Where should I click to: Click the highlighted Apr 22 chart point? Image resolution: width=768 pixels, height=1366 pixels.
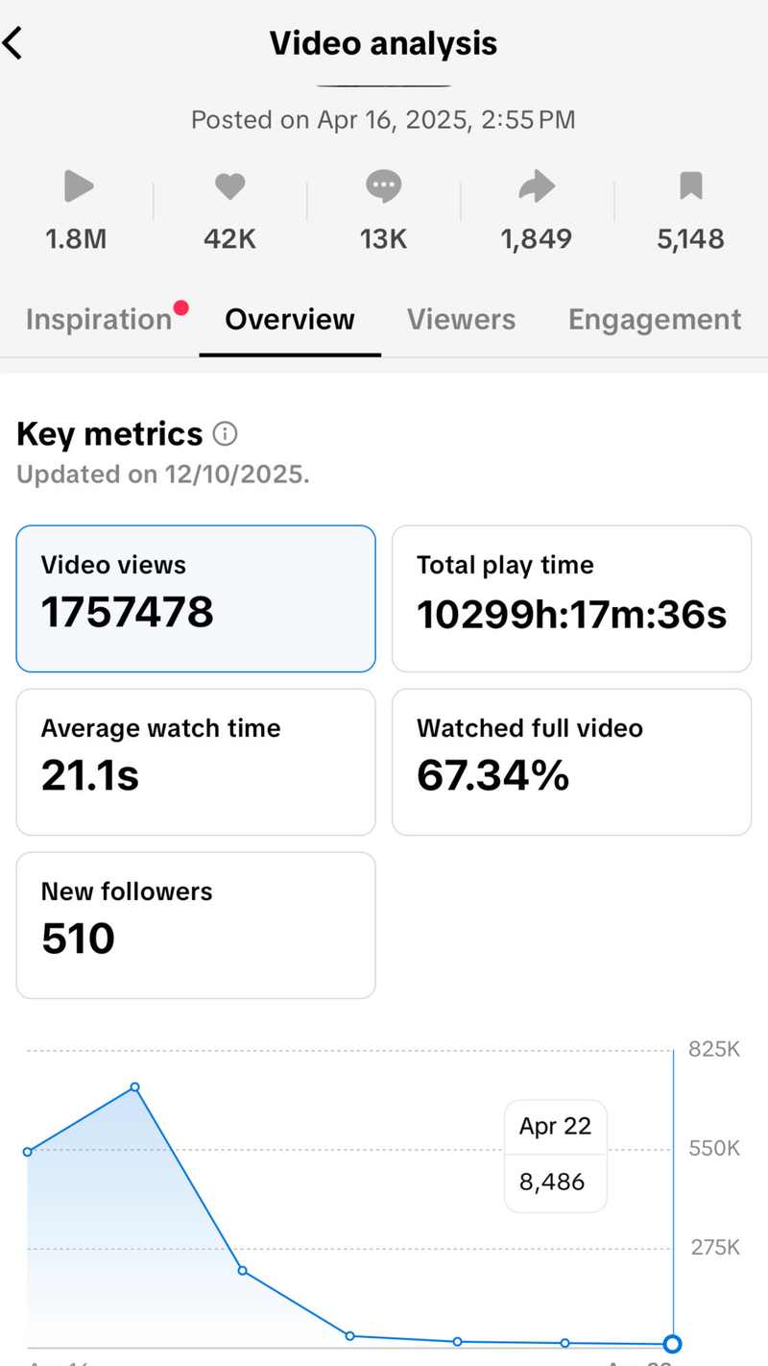(673, 1344)
